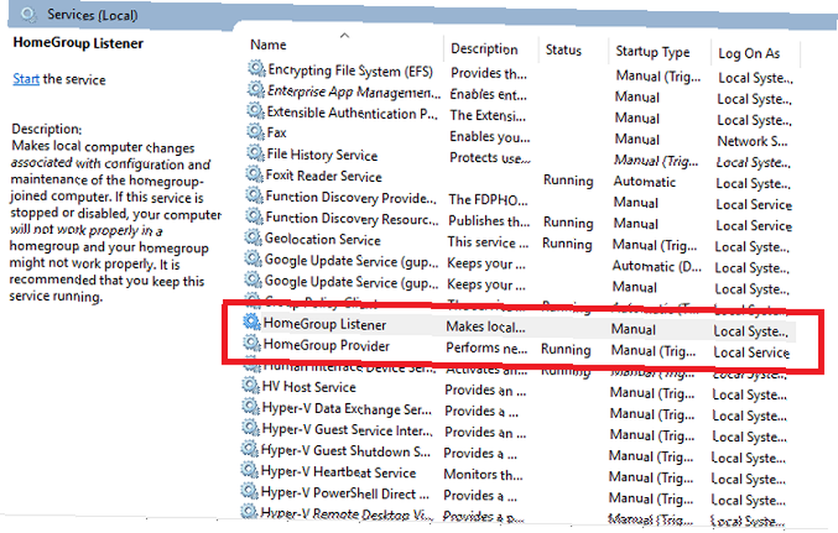Click the Automatic startup type of Foxit Reader
838x533 pixels.
(644, 182)
